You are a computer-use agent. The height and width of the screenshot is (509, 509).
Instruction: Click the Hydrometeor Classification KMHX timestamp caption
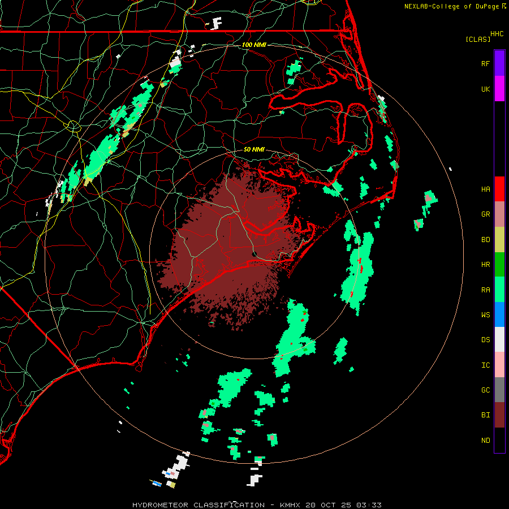click(257, 505)
